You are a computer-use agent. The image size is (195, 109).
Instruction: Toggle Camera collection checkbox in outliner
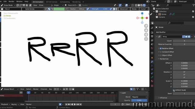pos(193,17)
